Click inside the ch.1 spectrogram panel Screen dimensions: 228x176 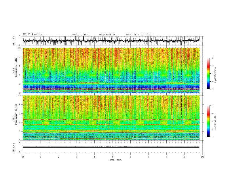[x=111, y=70]
